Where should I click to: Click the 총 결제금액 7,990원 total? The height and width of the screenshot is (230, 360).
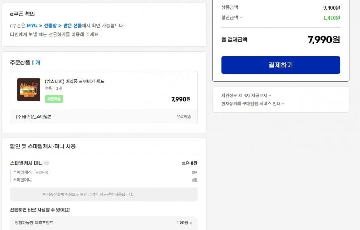coord(324,40)
